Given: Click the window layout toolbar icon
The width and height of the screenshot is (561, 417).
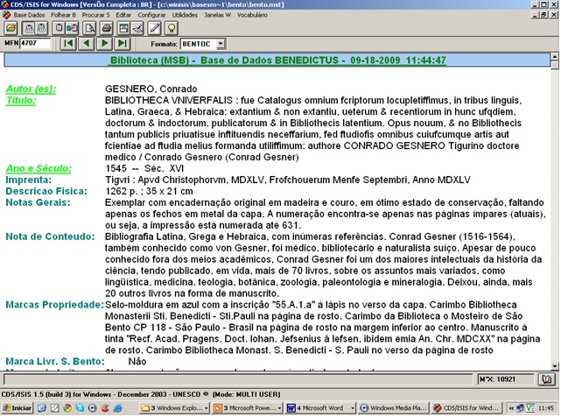Looking at the screenshot, I should (x=123, y=28).
